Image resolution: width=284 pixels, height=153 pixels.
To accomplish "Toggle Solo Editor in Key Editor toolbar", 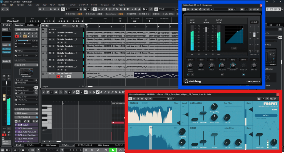I will click(48, 92).
